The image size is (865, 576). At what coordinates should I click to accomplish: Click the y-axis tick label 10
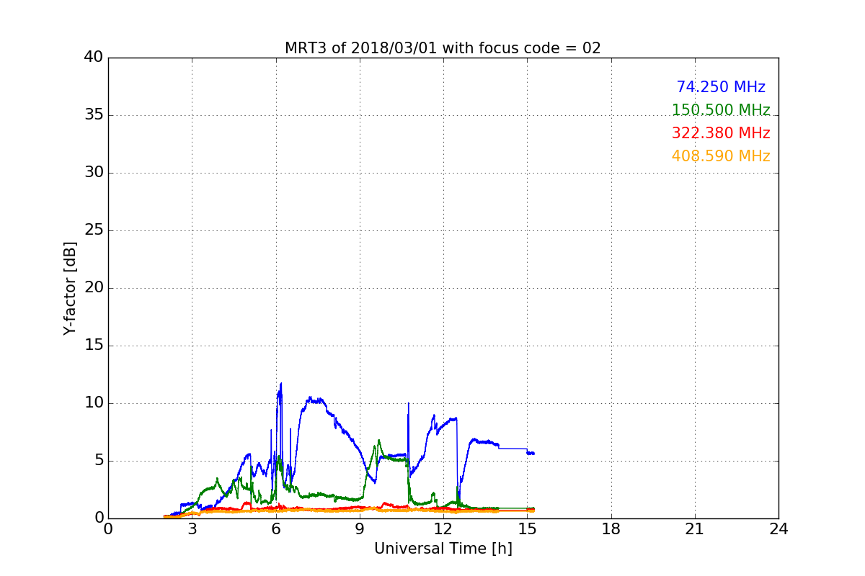click(x=94, y=403)
